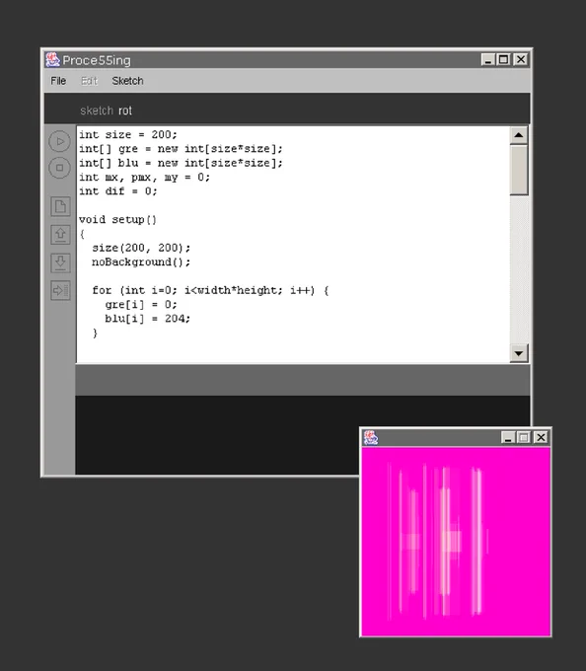The height and width of the screenshot is (671, 586).
Task: Save the sketch with the down-arrow icon
Action: (x=60, y=262)
